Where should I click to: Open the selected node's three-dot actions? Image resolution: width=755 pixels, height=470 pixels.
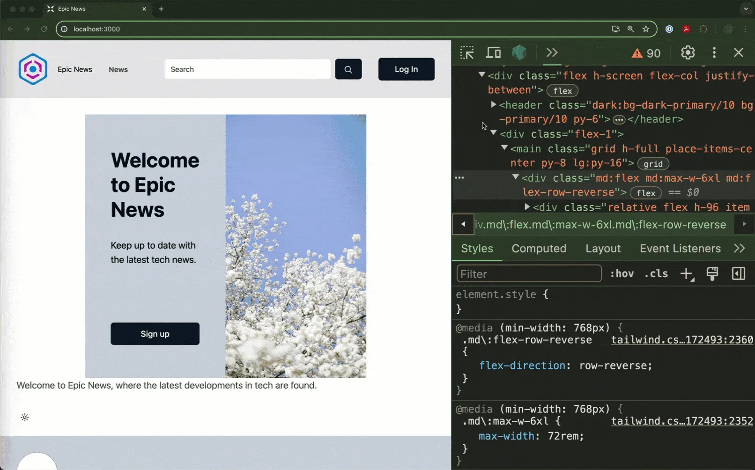click(x=459, y=178)
